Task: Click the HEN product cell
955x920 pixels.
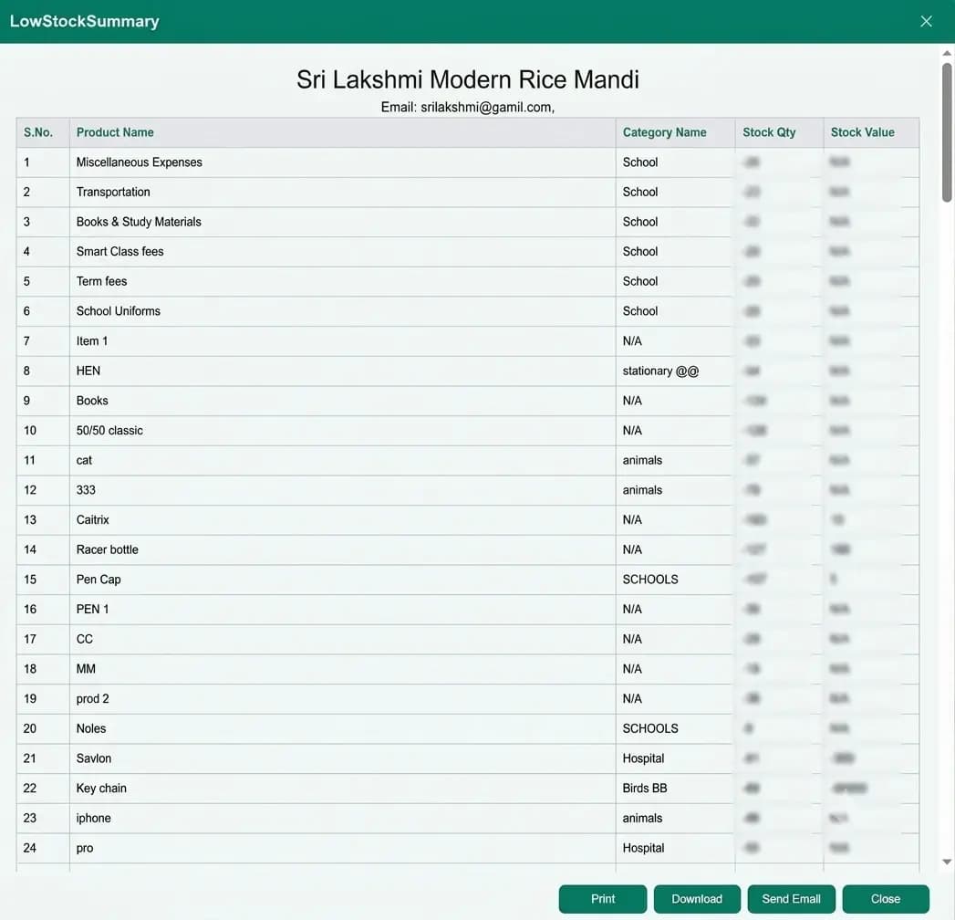Action: tap(342, 371)
